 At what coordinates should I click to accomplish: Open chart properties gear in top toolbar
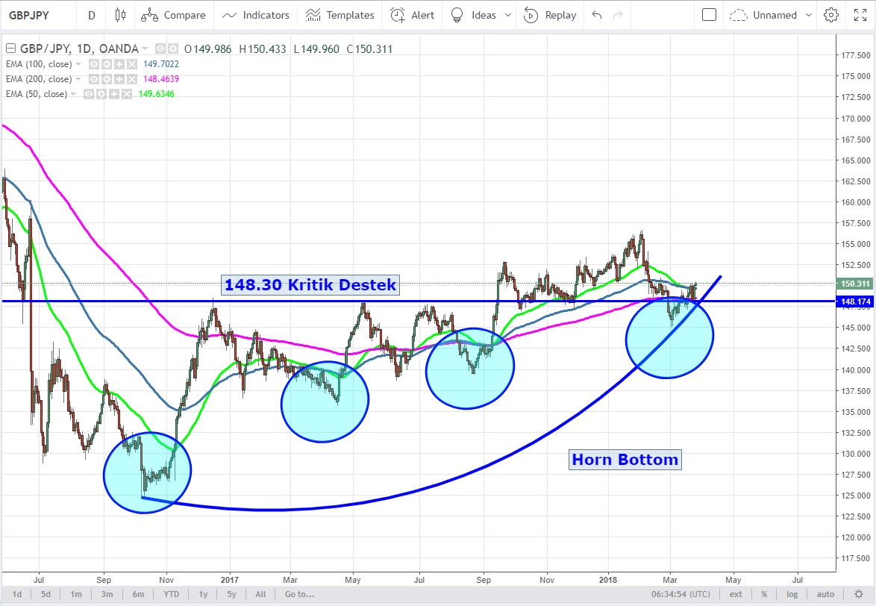[x=830, y=15]
